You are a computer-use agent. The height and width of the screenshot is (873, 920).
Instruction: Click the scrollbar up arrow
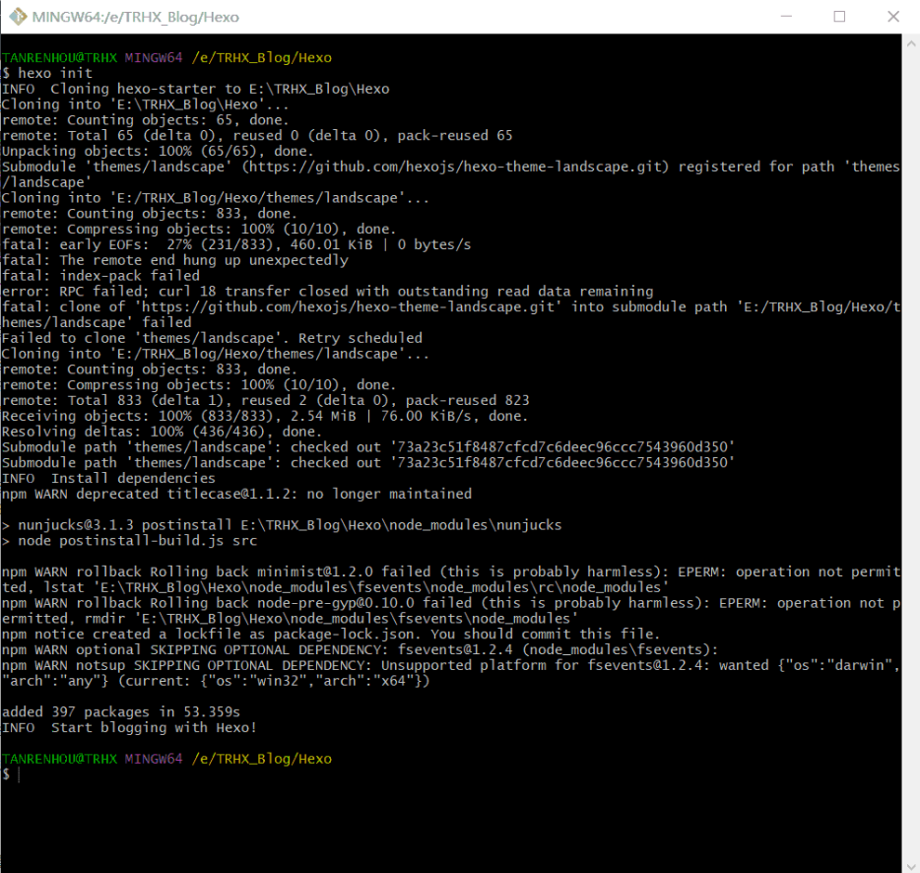coord(910,42)
